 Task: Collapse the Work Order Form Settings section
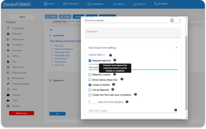point(177,47)
